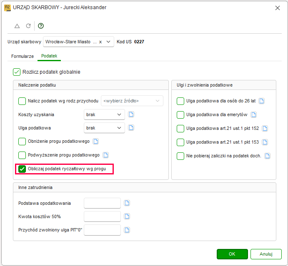Check Podwyższenie progu podatkowego
The height and width of the screenshot is (266, 288).
tap(22, 155)
